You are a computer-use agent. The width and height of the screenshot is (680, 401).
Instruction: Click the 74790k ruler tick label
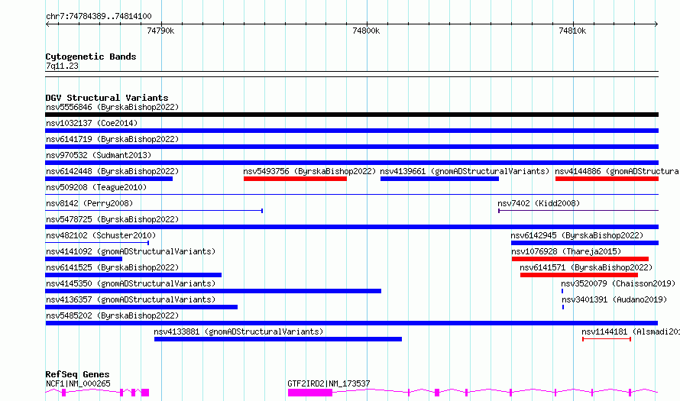pyautogui.click(x=160, y=31)
